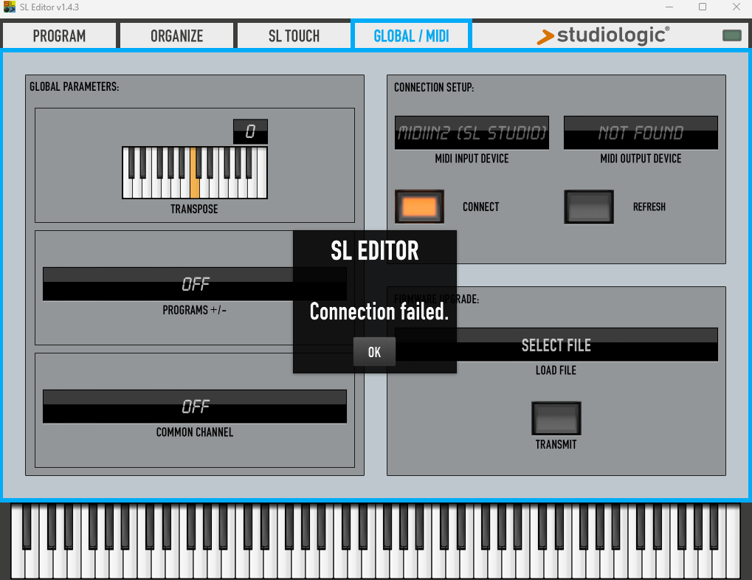Click the REFRESH label text
Viewport: 752px width, 580px height.
pyautogui.click(x=649, y=207)
